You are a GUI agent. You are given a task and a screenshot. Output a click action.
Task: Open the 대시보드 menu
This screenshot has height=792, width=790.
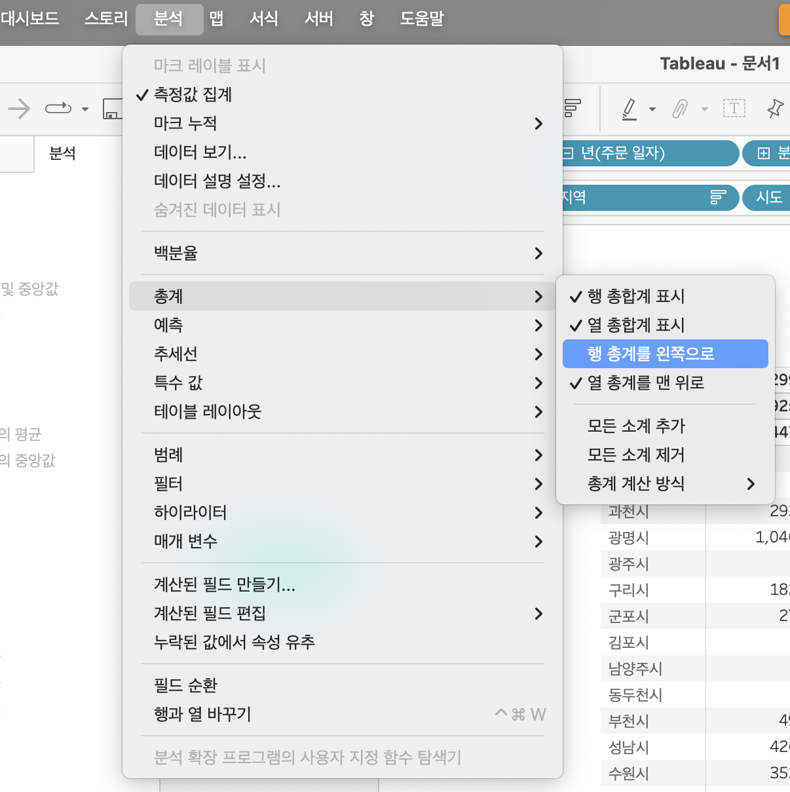pyautogui.click(x=29, y=18)
